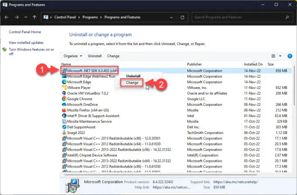This screenshot has width=297, height=195.
Task: Select the Snagit 2022 icon
Action: pyautogui.click(x=64, y=133)
